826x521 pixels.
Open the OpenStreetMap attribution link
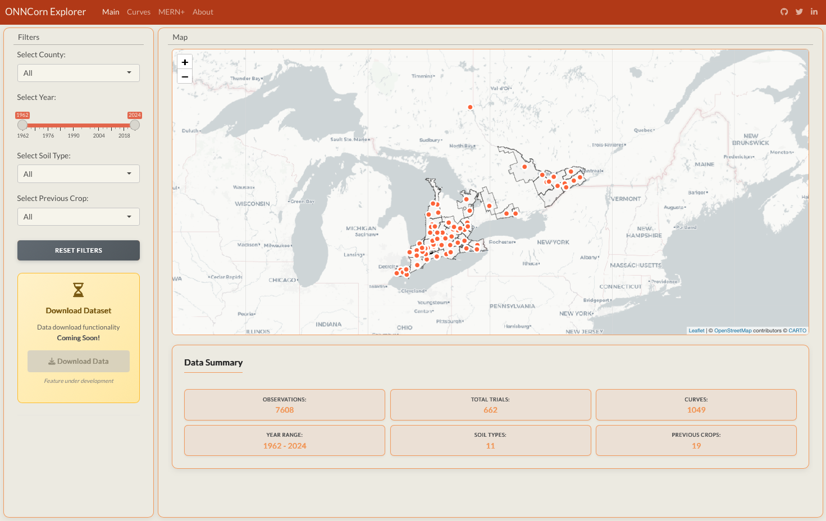pos(732,331)
